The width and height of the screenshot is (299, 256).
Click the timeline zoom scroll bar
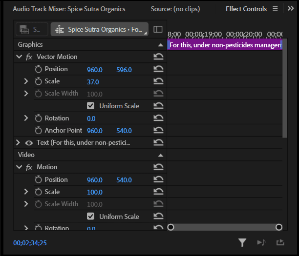[x=225, y=227]
